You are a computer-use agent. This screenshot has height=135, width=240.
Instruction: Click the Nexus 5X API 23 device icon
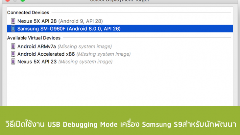point(13,62)
